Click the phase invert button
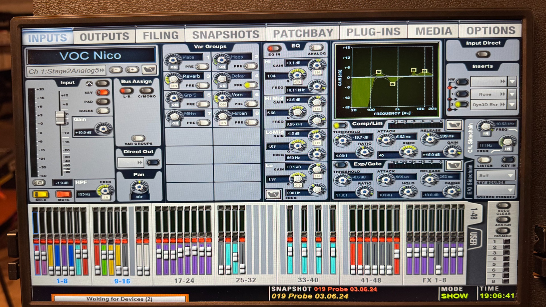The height and width of the screenshot is (307, 546). click(x=39, y=183)
